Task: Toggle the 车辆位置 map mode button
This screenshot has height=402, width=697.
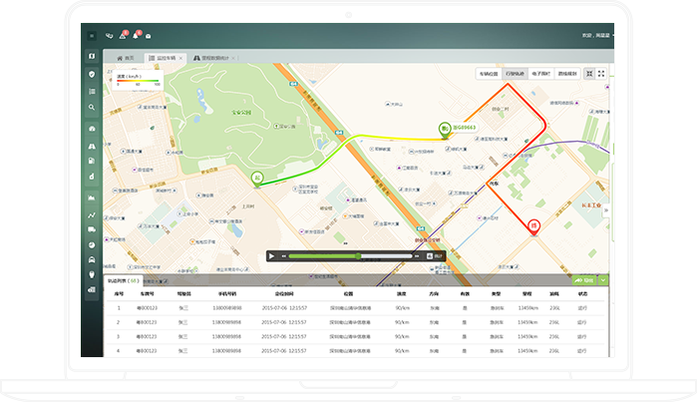Action: click(x=489, y=74)
